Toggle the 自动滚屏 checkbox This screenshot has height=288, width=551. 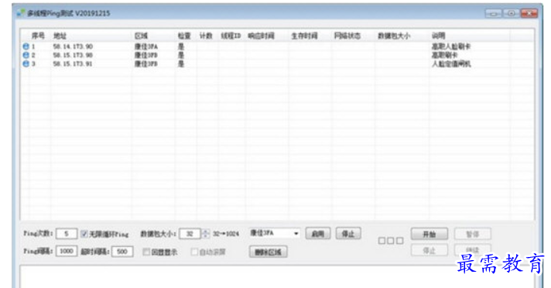(194, 252)
